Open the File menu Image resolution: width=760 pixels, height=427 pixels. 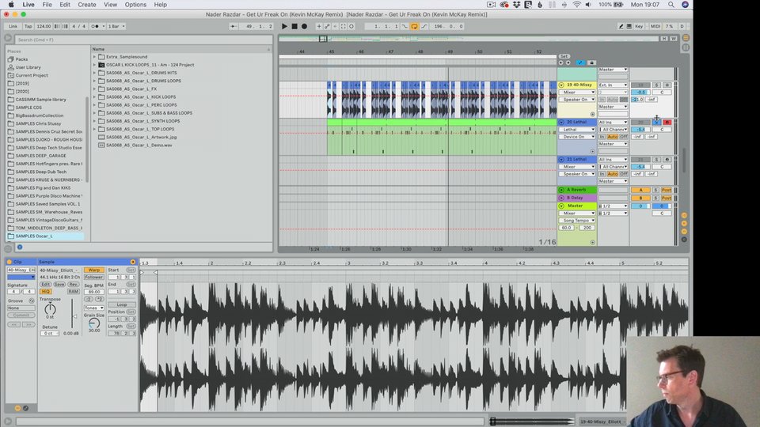point(47,5)
